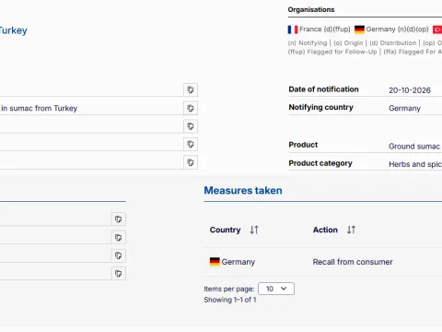Click the 'Turkey' heading text
This screenshot has height=332, width=442.
tap(13, 30)
